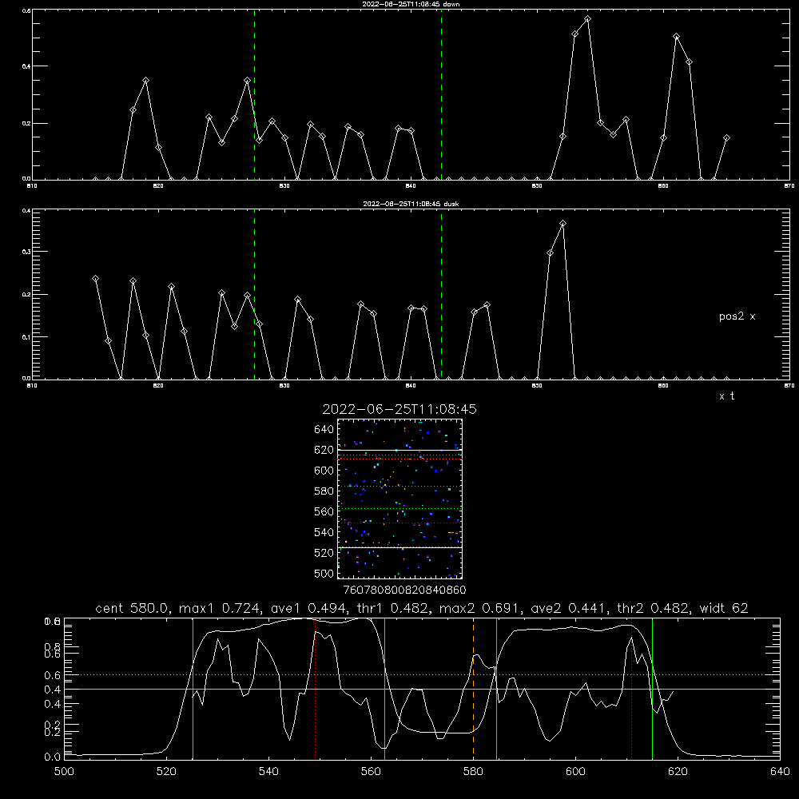Click the dusk plot title text

[411, 204]
